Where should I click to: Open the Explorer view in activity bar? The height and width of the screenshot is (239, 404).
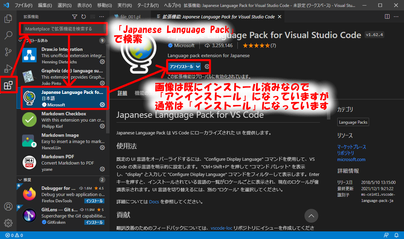pos(8,19)
